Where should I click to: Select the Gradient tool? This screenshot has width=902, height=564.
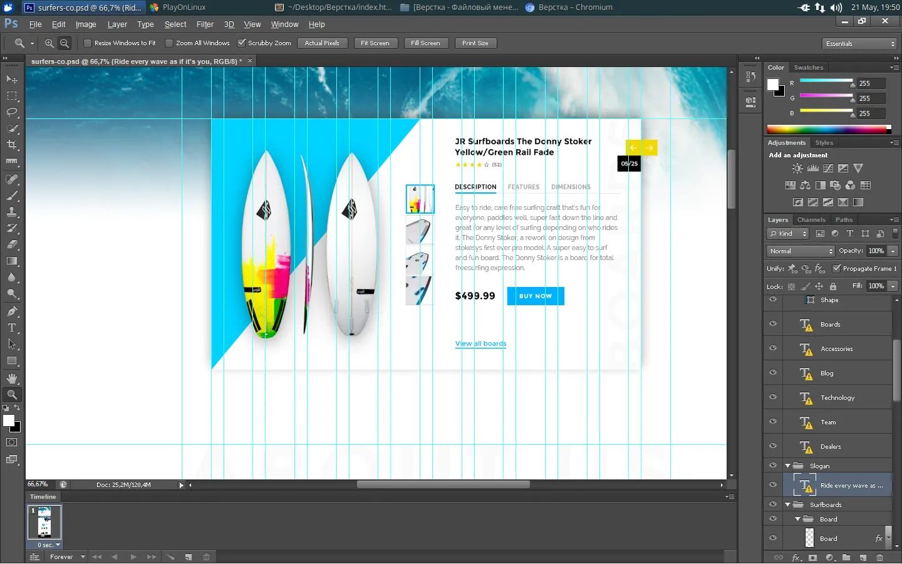point(12,261)
